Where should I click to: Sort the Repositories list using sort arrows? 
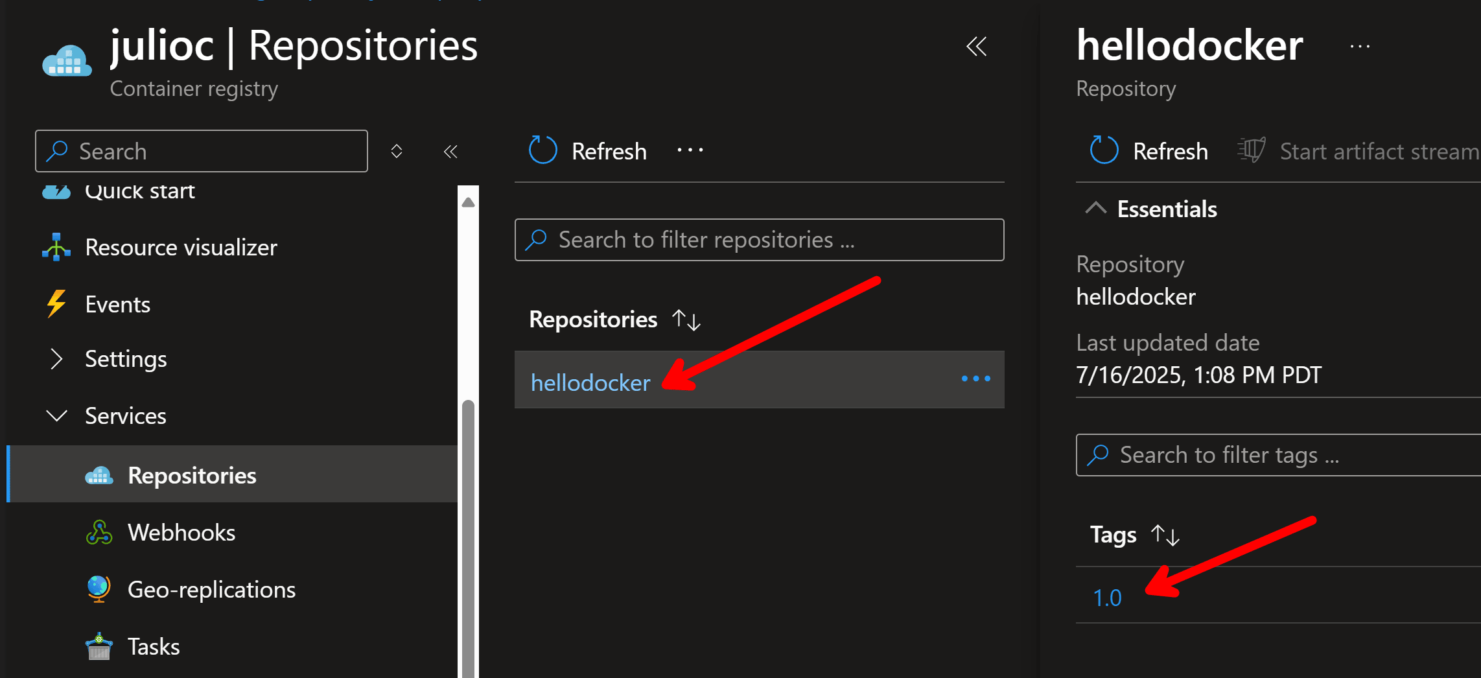tap(686, 320)
